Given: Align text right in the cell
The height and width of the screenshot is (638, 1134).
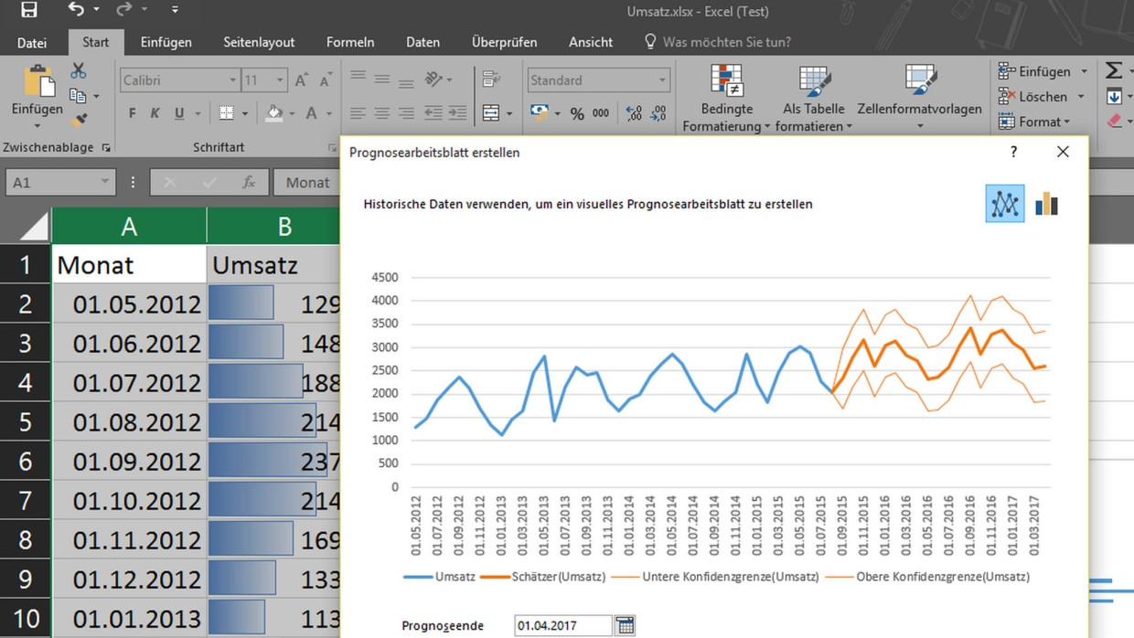Looking at the screenshot, I should coord(405,113).
